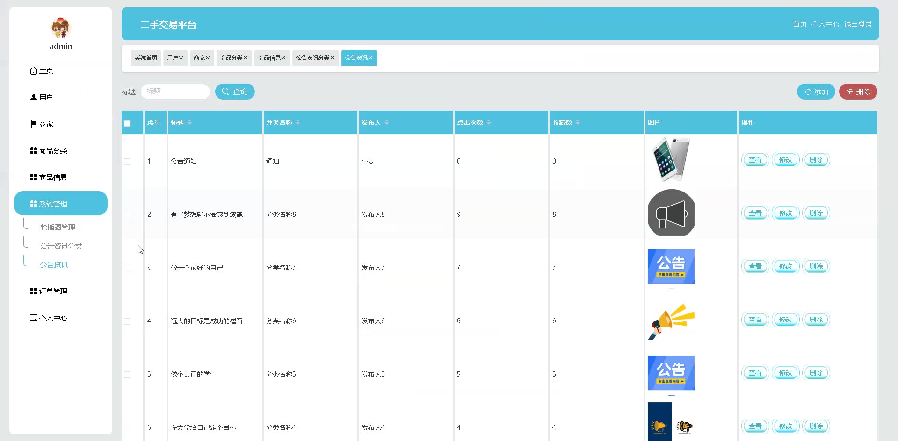Toggle the select-all checkbox in table header
The image size is (898, 441).
[127, 123]
